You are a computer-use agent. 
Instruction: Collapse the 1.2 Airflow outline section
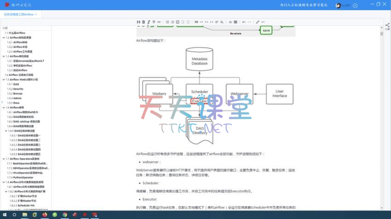pyautogui.click(x=3, y=37)
